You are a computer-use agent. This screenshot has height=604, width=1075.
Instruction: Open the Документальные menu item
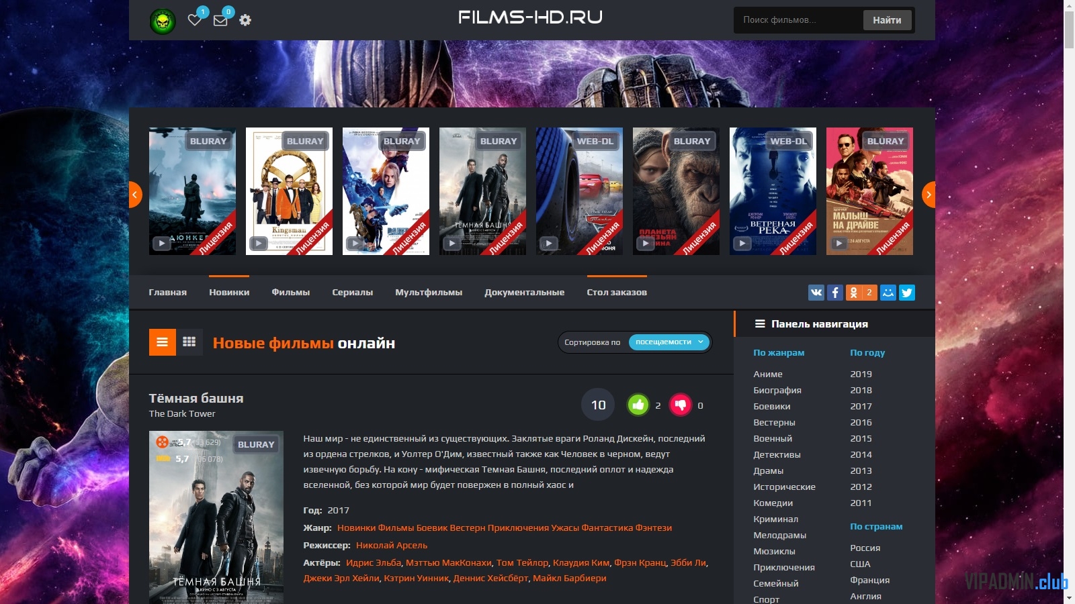pos(525,293)
